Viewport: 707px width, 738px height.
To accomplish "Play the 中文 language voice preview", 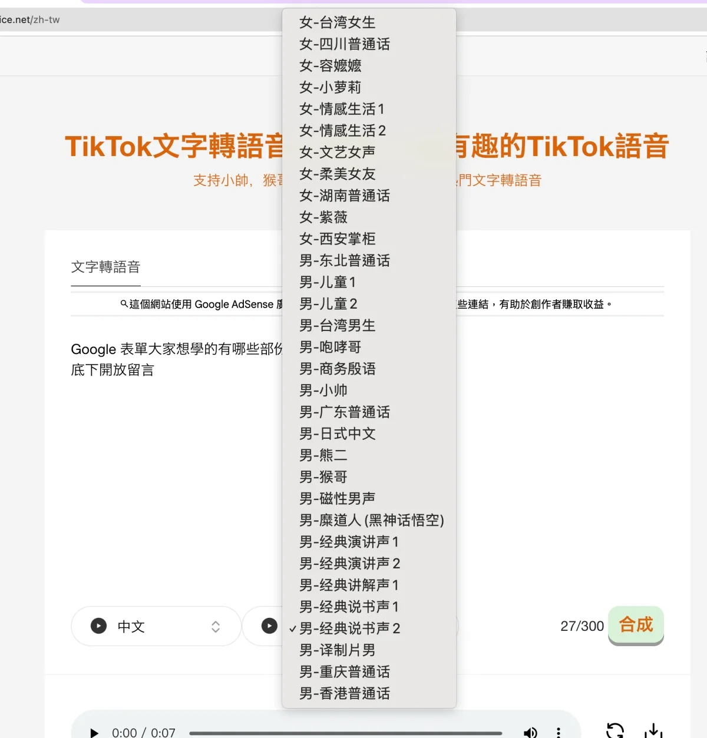I will point(98,626).
